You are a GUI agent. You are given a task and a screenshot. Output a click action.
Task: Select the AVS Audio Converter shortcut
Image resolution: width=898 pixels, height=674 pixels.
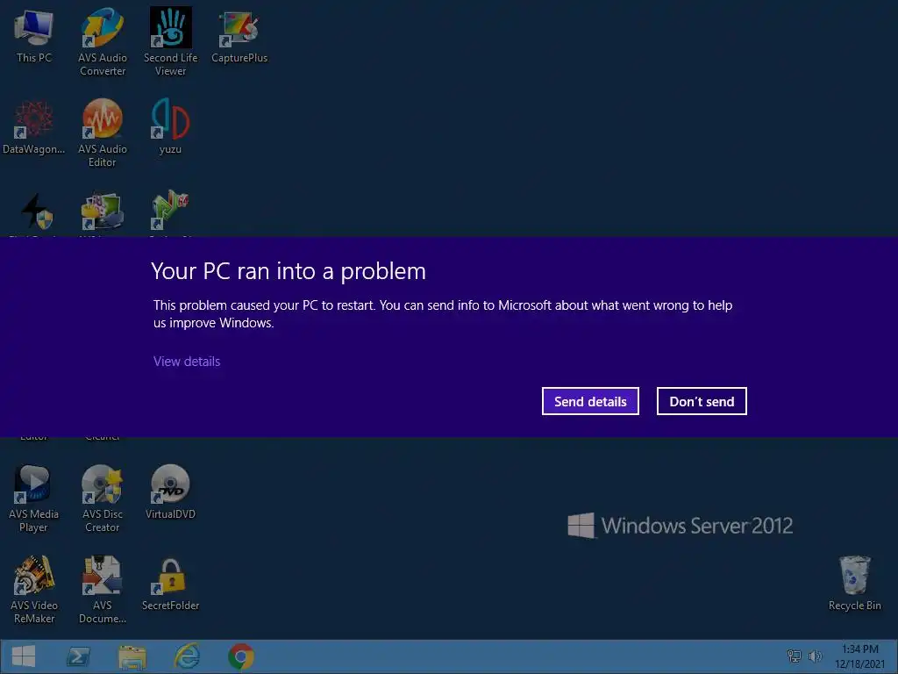[103, 42]
